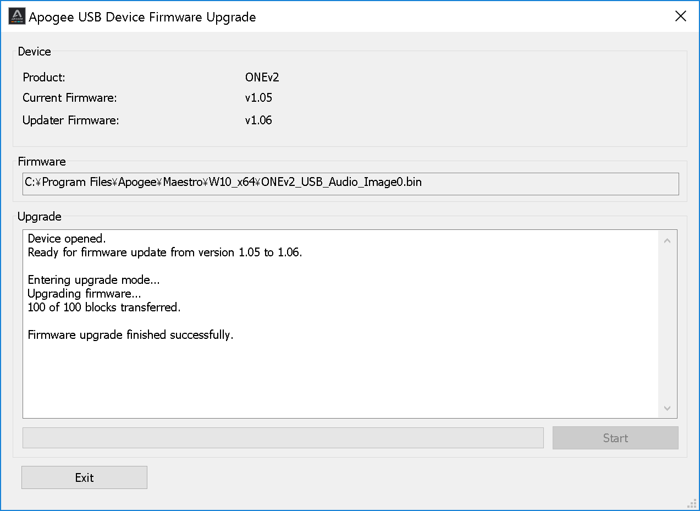Click the upgrade progress bar

point(283,438)
